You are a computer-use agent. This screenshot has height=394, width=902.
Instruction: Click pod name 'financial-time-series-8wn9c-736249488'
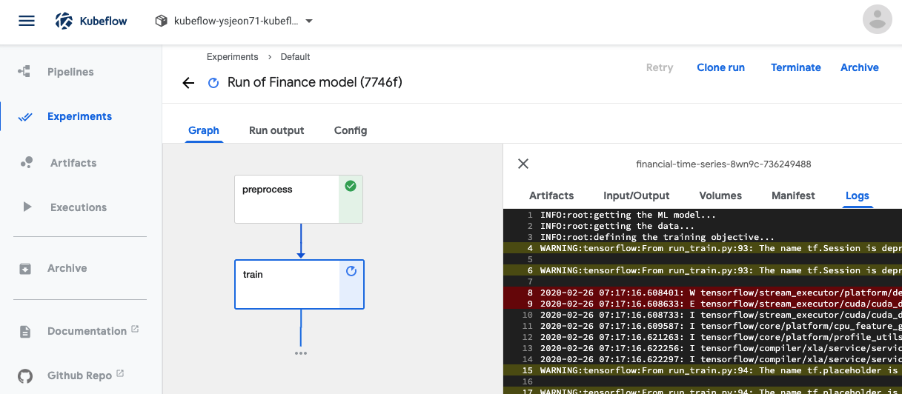tap(724, 164)
